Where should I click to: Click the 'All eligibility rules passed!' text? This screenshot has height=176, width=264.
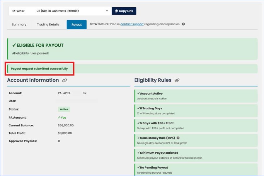click(30, 53)
